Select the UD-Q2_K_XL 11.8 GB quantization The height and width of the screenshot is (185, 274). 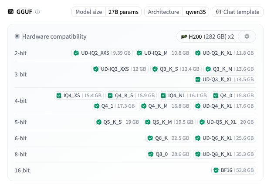(224, 53)
